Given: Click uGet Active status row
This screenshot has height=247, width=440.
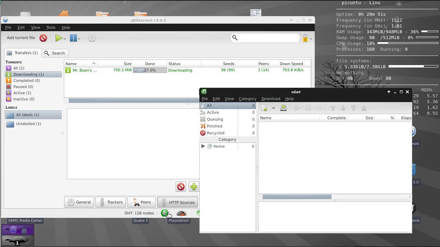Looking at the screenshot, I should 228,112.
